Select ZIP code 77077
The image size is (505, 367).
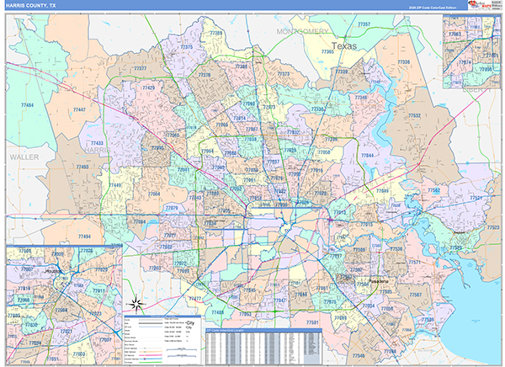[x=170, y=235]
